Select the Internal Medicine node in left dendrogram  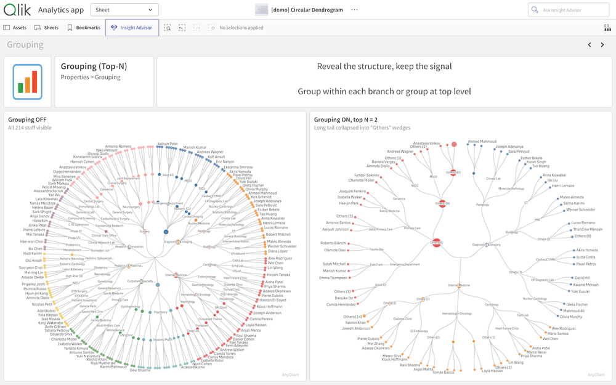(x=176, y=275)
